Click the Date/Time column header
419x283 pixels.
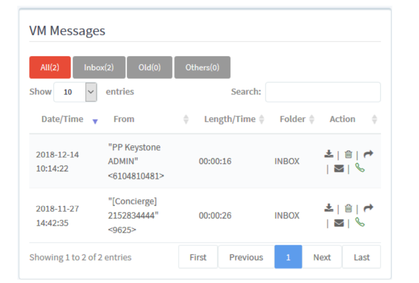(x=62, y=119)
